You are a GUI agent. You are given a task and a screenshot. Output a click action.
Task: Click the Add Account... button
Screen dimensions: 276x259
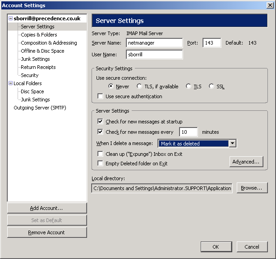click(x=47, y=208)
